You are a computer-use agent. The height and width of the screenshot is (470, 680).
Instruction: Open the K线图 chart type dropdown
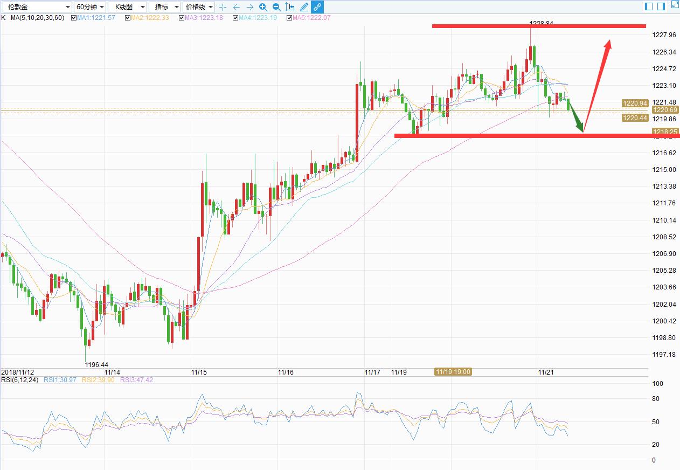coord(127,7)
